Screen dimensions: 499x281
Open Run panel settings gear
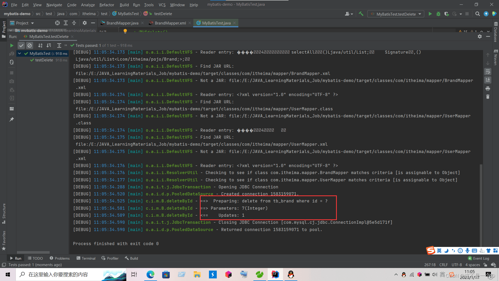(x=480, y=37)
